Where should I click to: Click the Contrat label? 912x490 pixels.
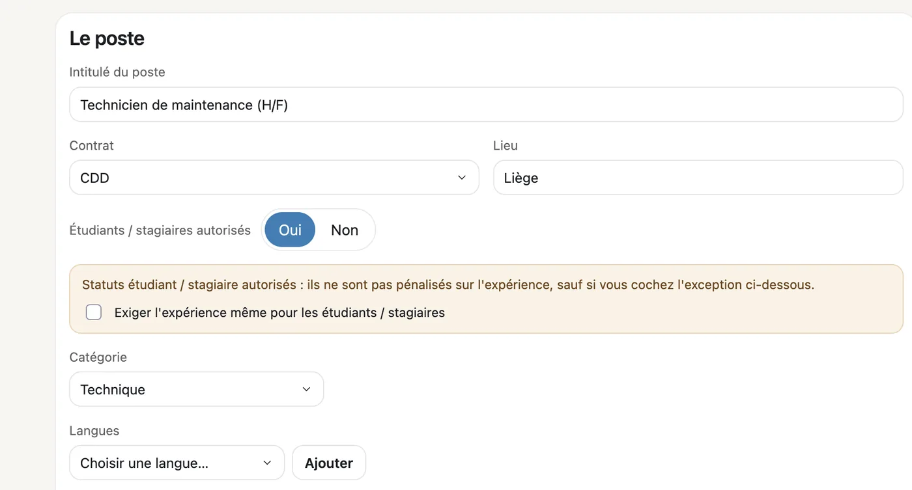coord(92,146)
